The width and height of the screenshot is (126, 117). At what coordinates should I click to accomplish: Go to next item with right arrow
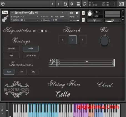(x=59, y=4)
